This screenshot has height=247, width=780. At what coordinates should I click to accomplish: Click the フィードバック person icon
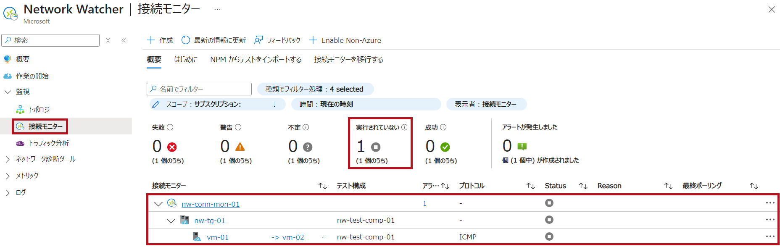coord(258,40)
